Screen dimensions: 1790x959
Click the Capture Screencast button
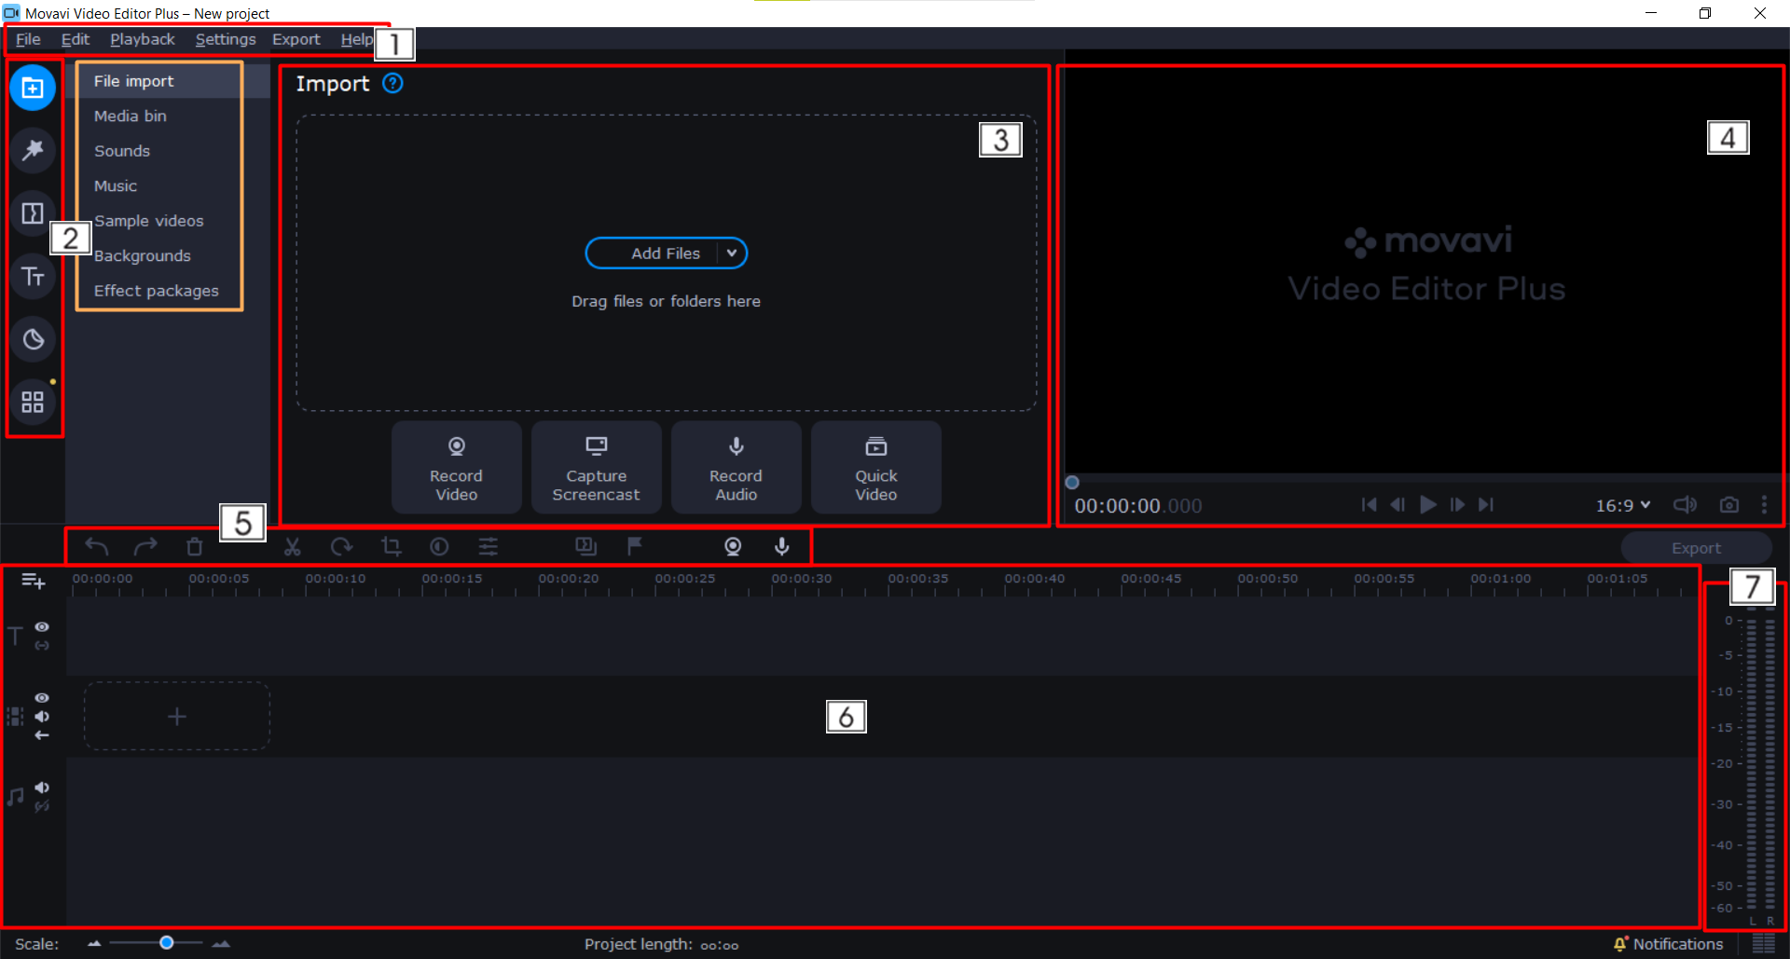point(597,467)
